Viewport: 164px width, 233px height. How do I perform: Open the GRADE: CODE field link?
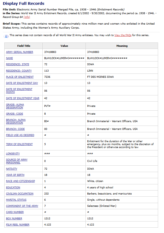[x=15, y=114]
